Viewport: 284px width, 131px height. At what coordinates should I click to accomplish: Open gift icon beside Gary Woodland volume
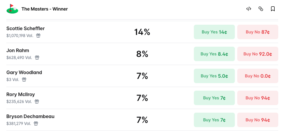coord(24,80)
